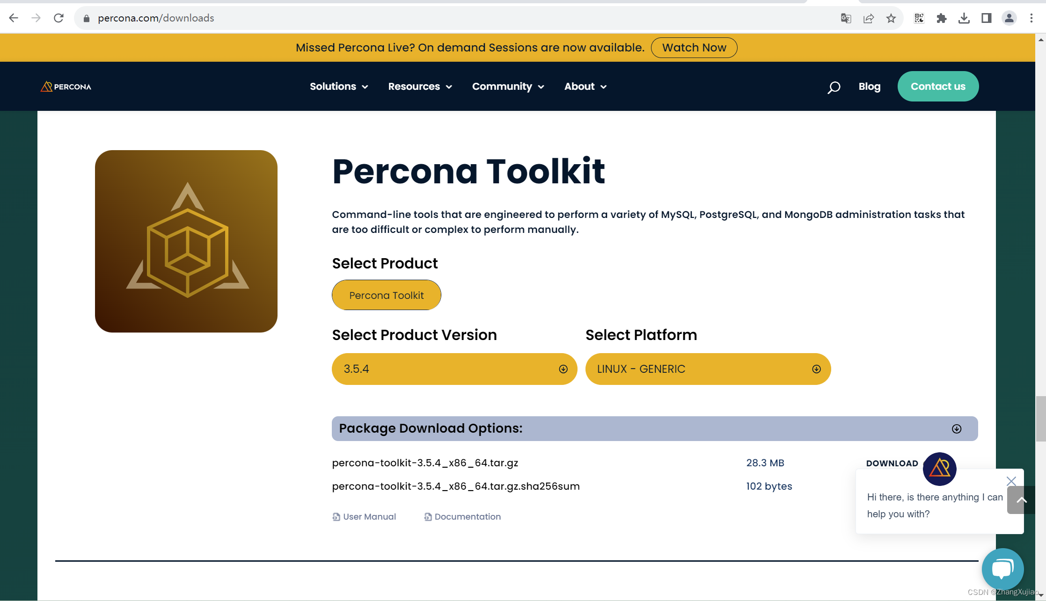
Task: Click the site padlock icon
Action: pos(86,18)
